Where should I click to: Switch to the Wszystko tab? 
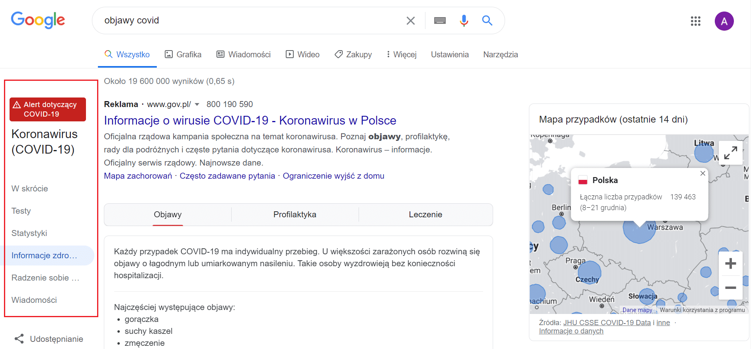tap(127, 55)
